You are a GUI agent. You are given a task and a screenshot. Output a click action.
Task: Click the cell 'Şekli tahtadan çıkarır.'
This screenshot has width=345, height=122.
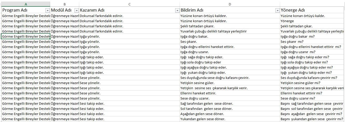(x=230, y=26)
